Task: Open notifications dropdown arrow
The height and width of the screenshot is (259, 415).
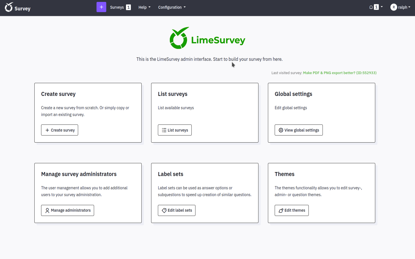Action: pyautogui.click(x=382, y=7)
